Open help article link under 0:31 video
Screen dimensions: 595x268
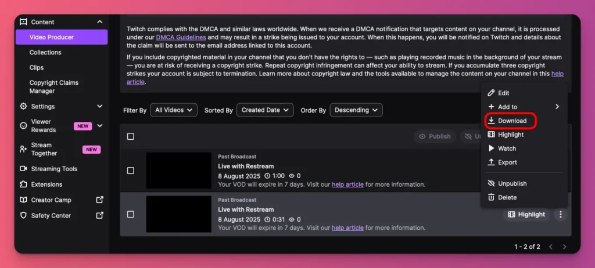pyautogui.click(x=347, y=228)
